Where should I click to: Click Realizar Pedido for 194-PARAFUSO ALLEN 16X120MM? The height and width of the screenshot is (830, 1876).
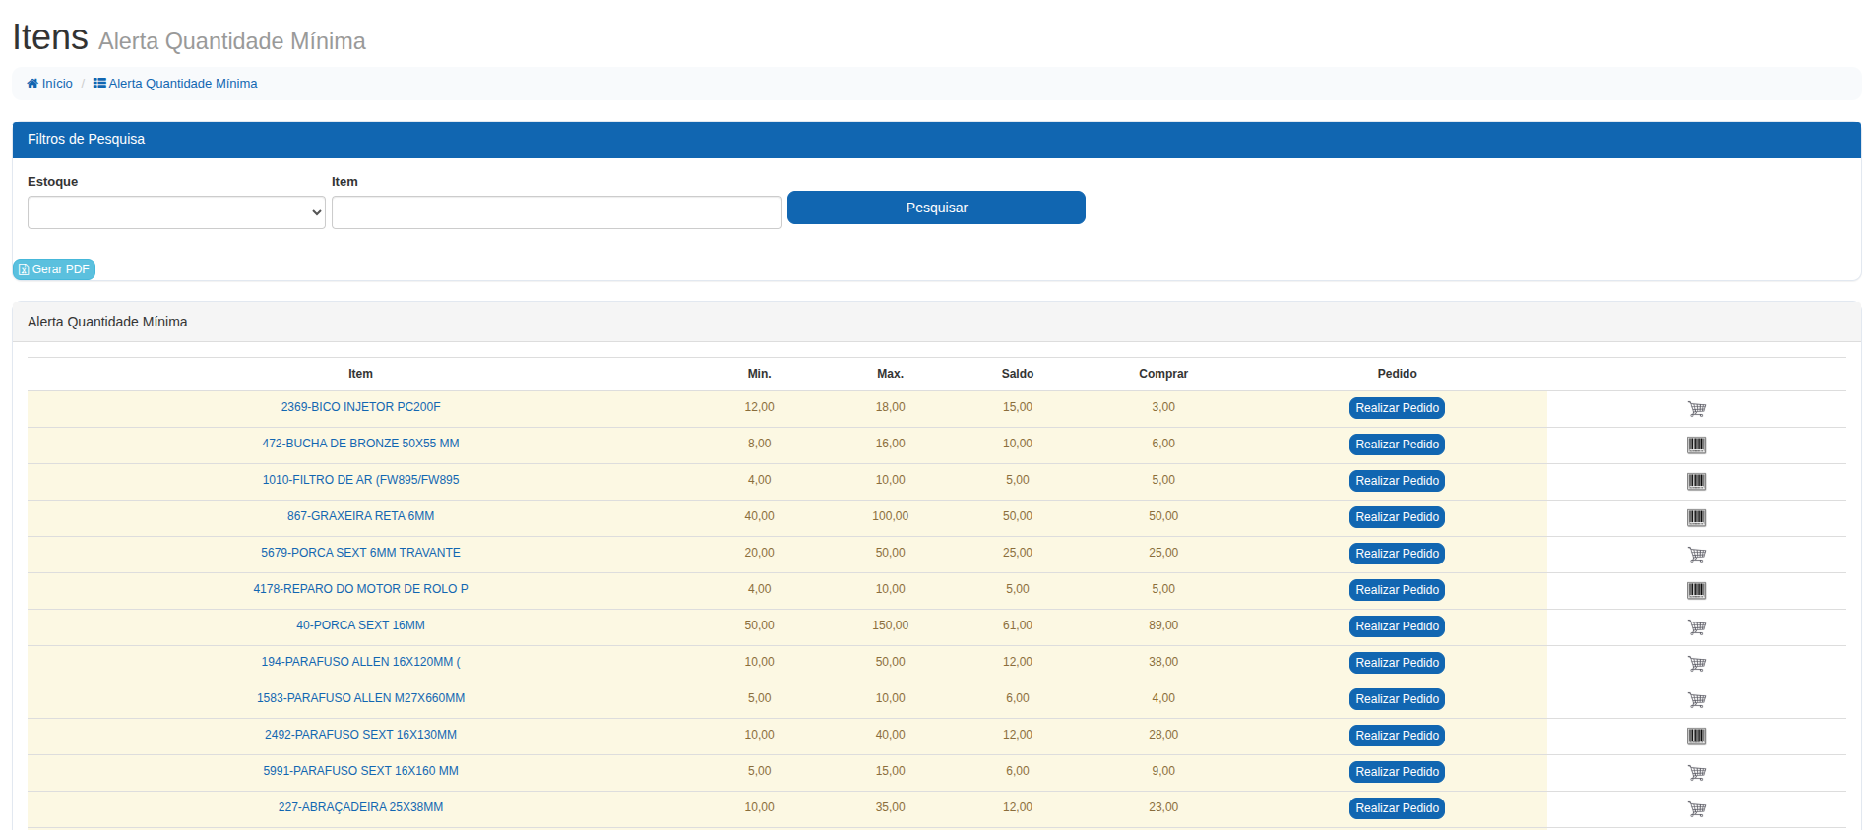point(1397,663)
